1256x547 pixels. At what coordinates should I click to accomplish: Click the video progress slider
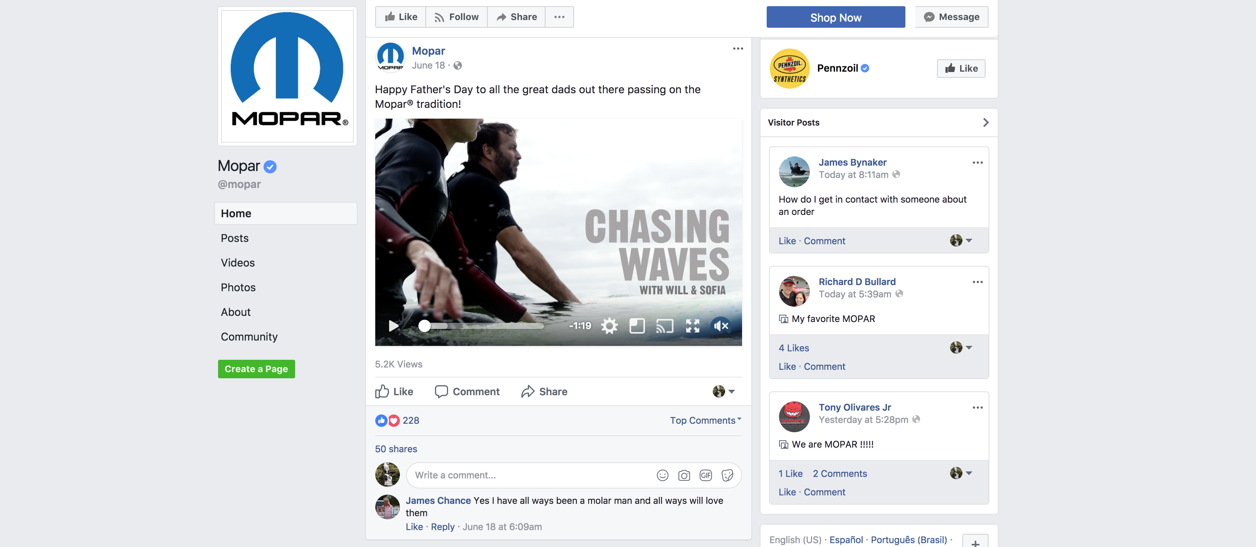(481, 326)
